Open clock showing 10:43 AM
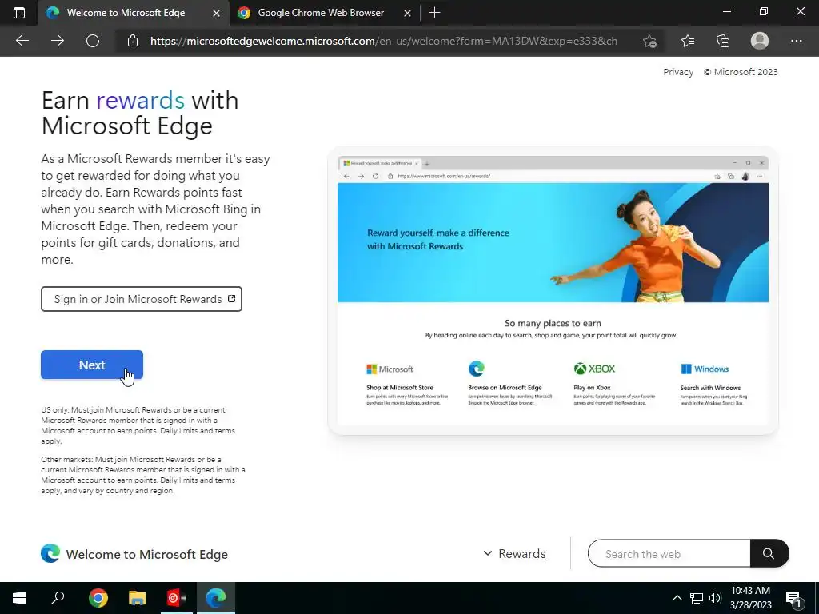This screenshot has width=819, height=614. (x=750, y=598)
